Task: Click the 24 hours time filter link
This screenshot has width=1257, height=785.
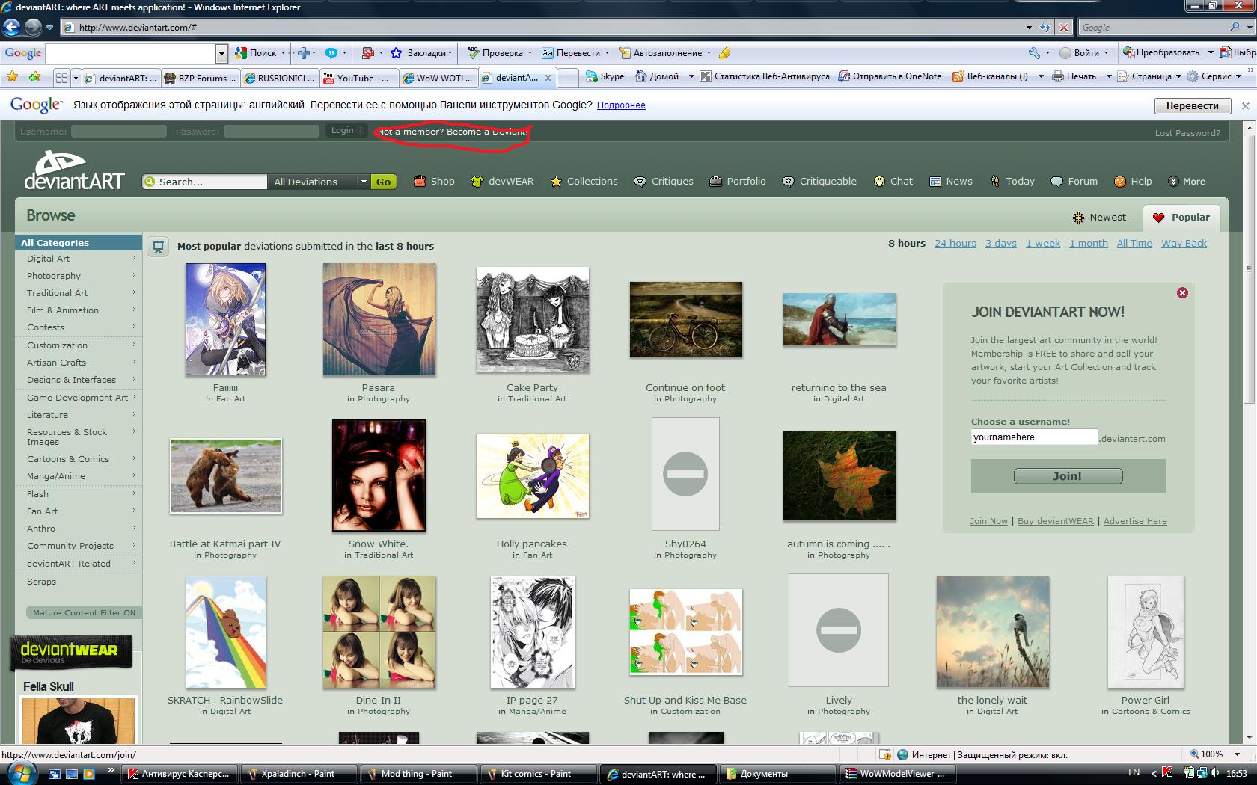Action: [955, 244]
